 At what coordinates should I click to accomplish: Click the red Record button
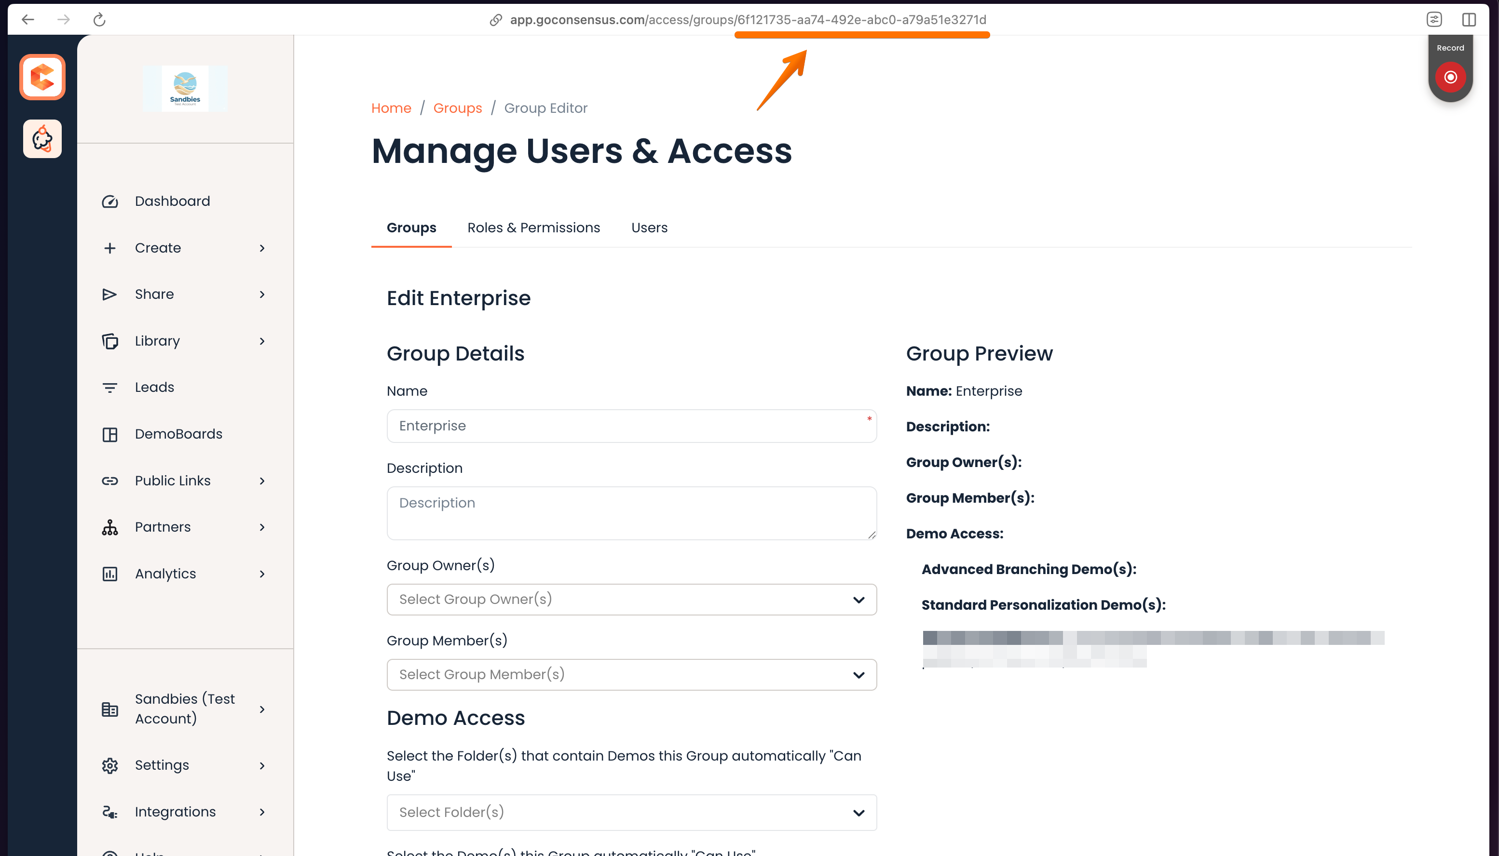pos(1450,77)
